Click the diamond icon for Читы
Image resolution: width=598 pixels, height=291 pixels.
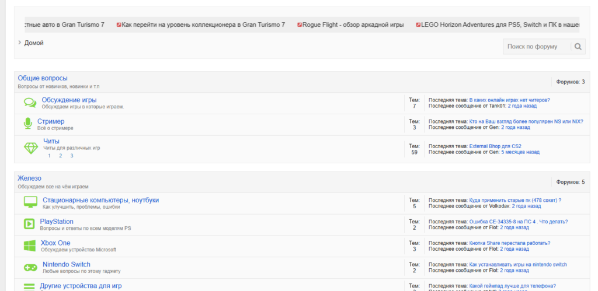tap(31, 148)
